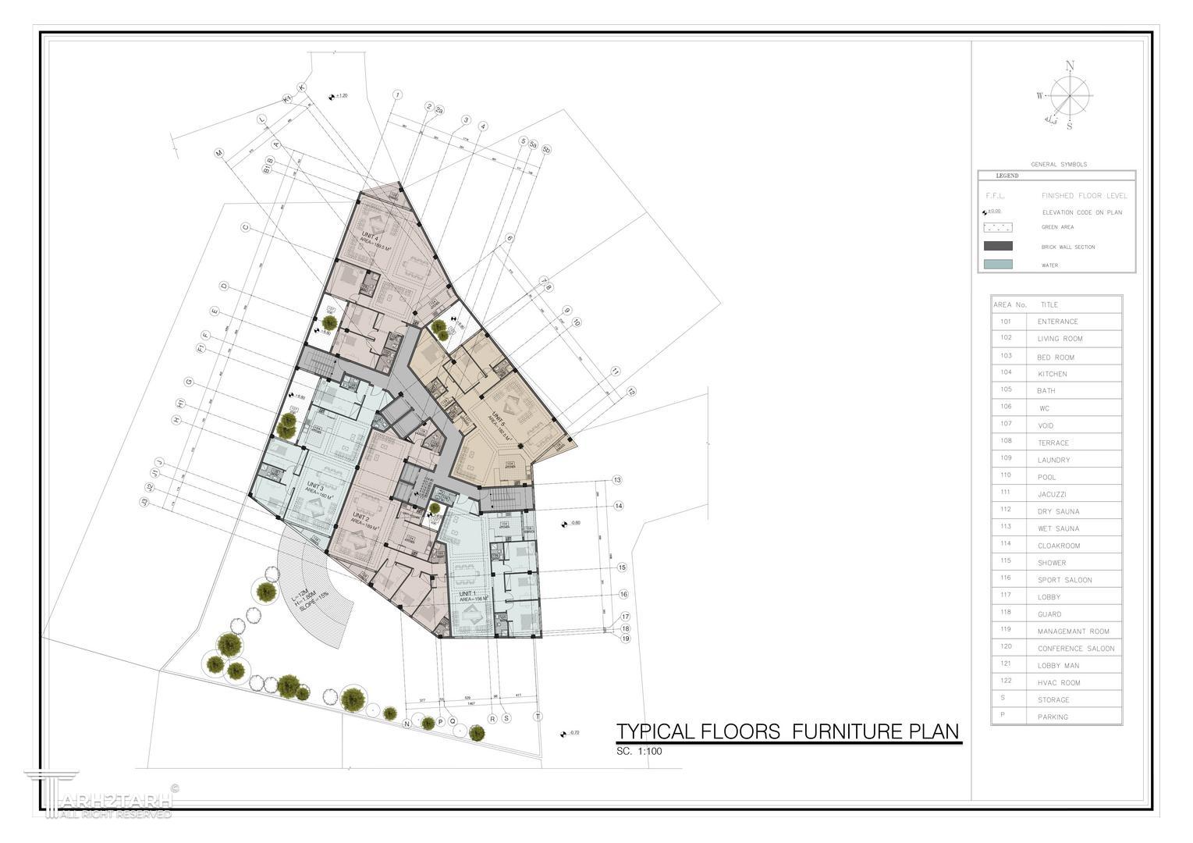Click the SC. 1:100 scale text

(638, 752)
